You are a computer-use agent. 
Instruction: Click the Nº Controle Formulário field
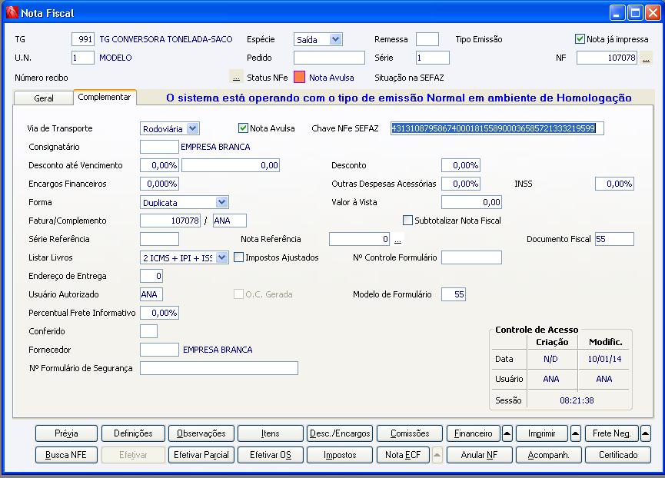click(471, 257)
